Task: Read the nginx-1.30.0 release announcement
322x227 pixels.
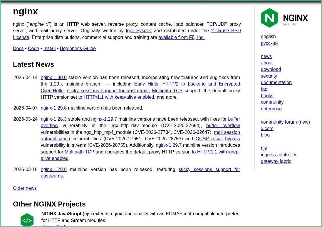Action: click(x=53, y=77)
